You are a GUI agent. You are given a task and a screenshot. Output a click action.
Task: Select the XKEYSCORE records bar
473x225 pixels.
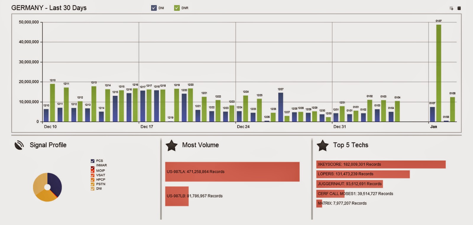[381, 164]
